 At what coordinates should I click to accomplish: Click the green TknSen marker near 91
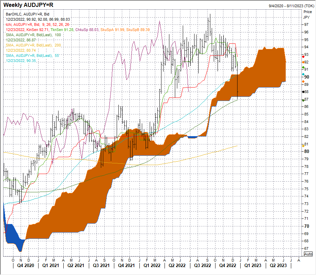[303, 68]
